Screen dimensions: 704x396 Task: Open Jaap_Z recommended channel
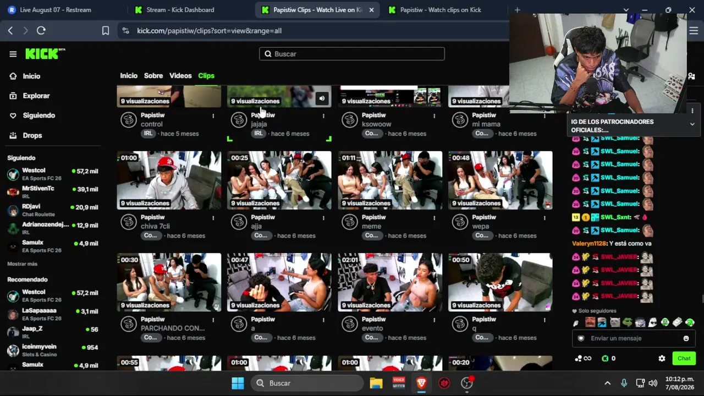click(53, 332)
